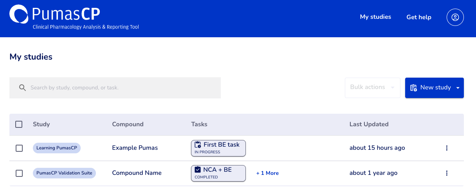Click the First BE task in-progress icon

[198, 145]
